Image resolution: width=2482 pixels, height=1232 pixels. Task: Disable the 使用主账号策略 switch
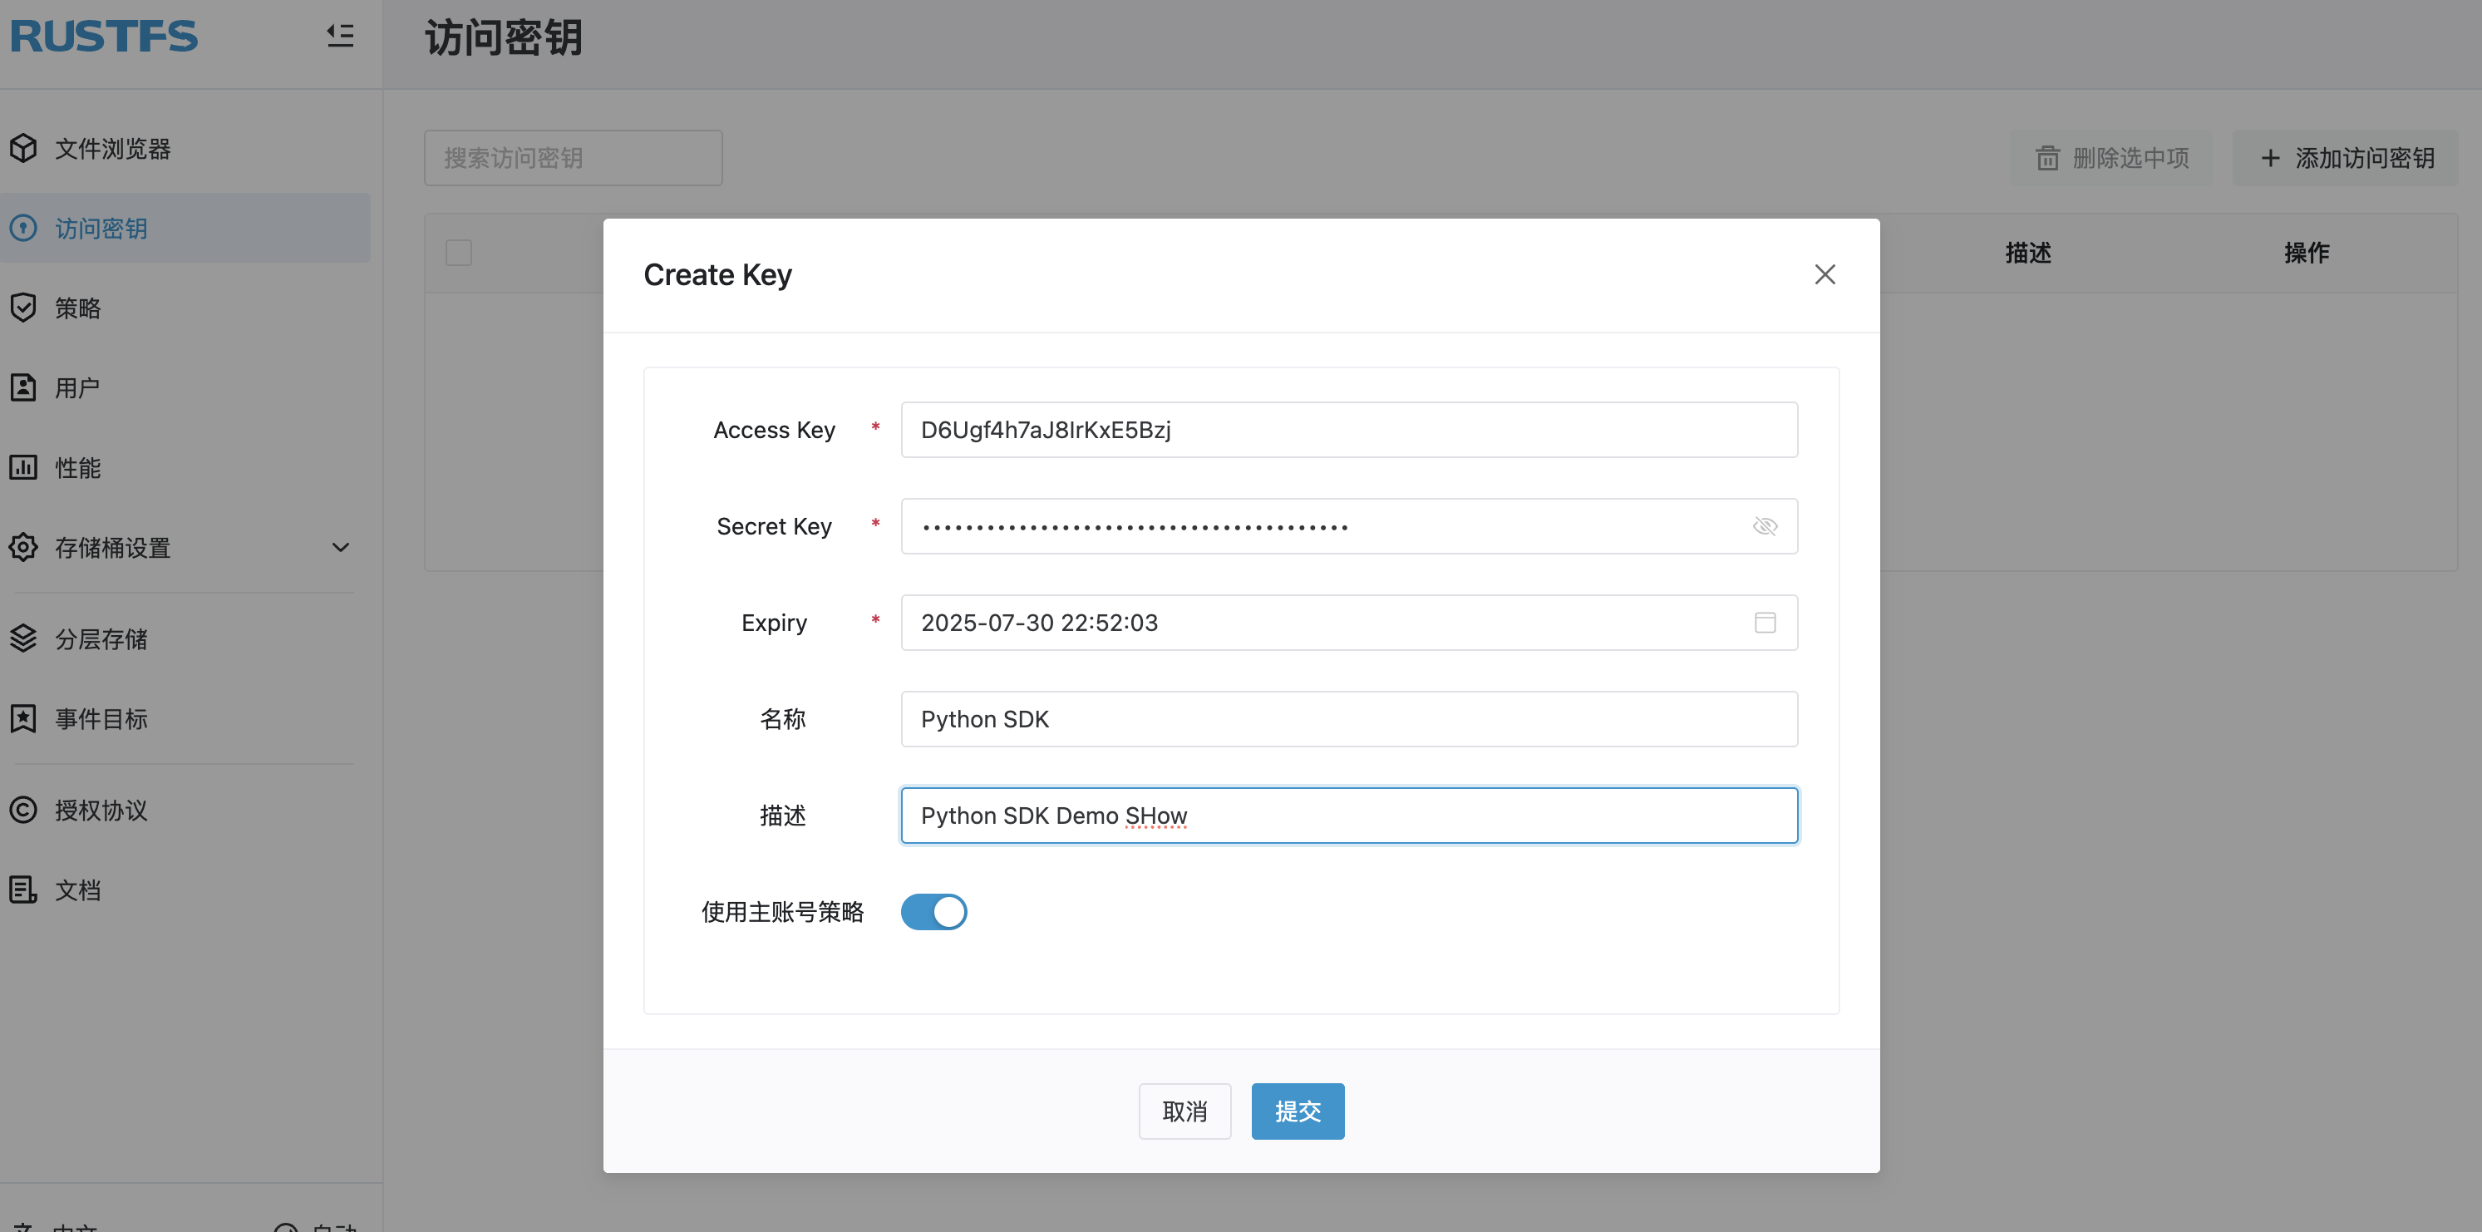[933, 912]
